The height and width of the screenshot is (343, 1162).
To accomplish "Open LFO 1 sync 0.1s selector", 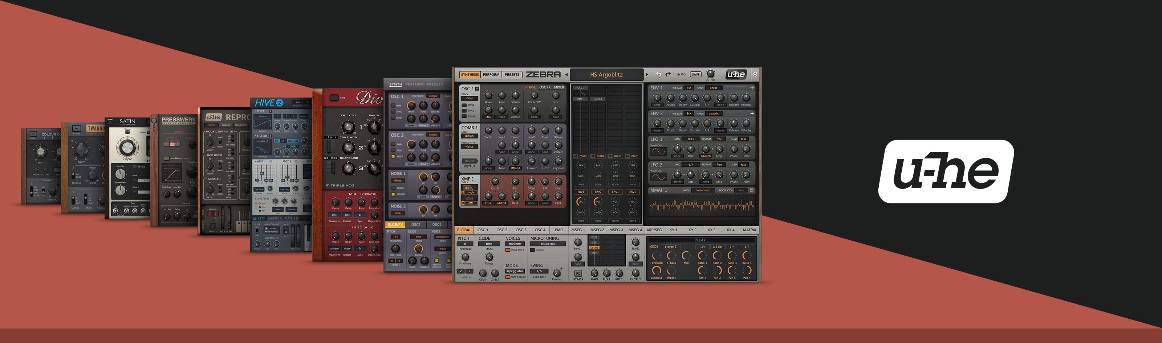I will coord(691,139).
